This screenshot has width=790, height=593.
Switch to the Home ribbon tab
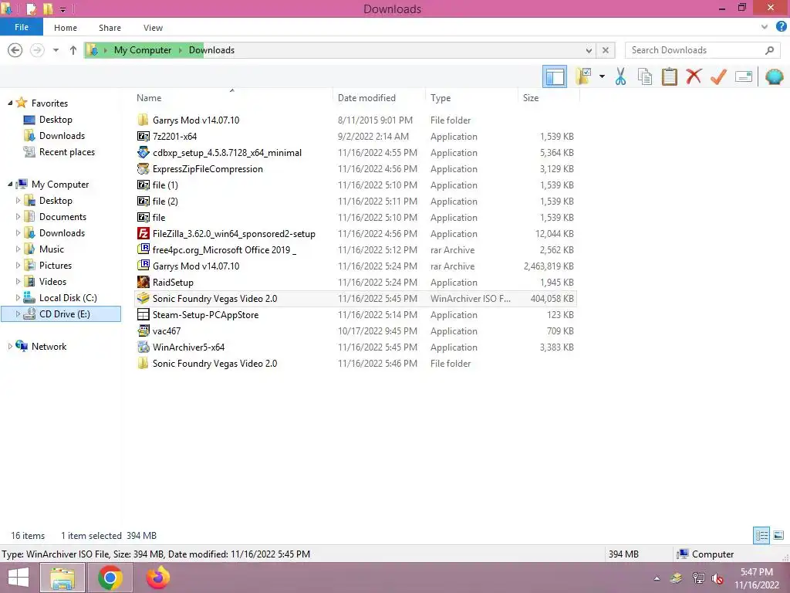tap(66, 28)
